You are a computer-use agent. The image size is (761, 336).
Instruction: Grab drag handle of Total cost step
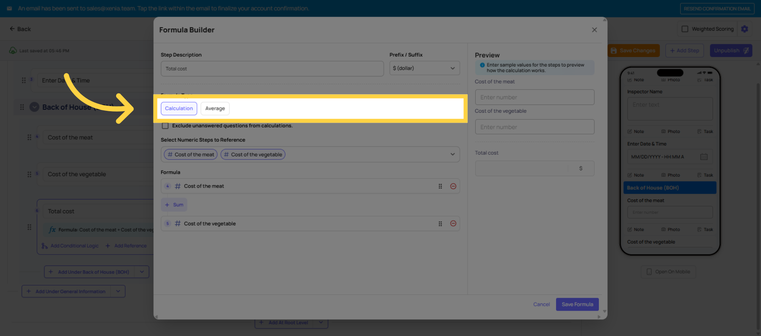(x=29, y=227)
